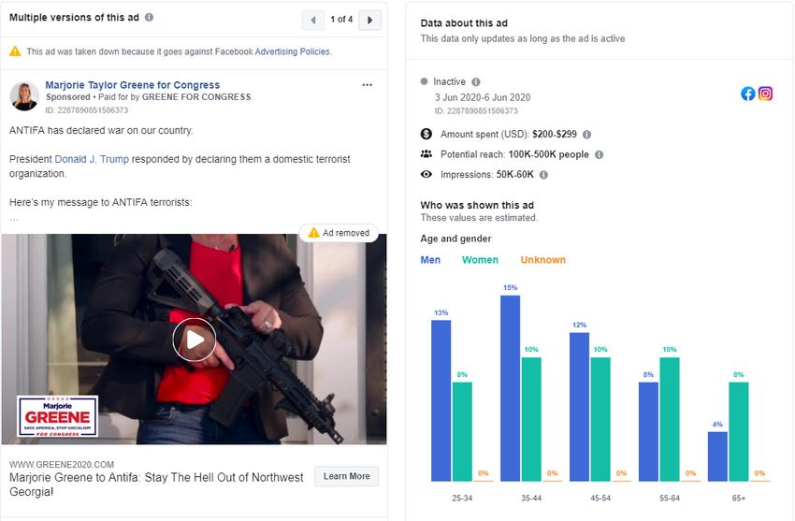Click Paid for by GREENE FOR CONGRESS text
The width and height of the screenshot is (795, 521).
click(x=174, y=96)
